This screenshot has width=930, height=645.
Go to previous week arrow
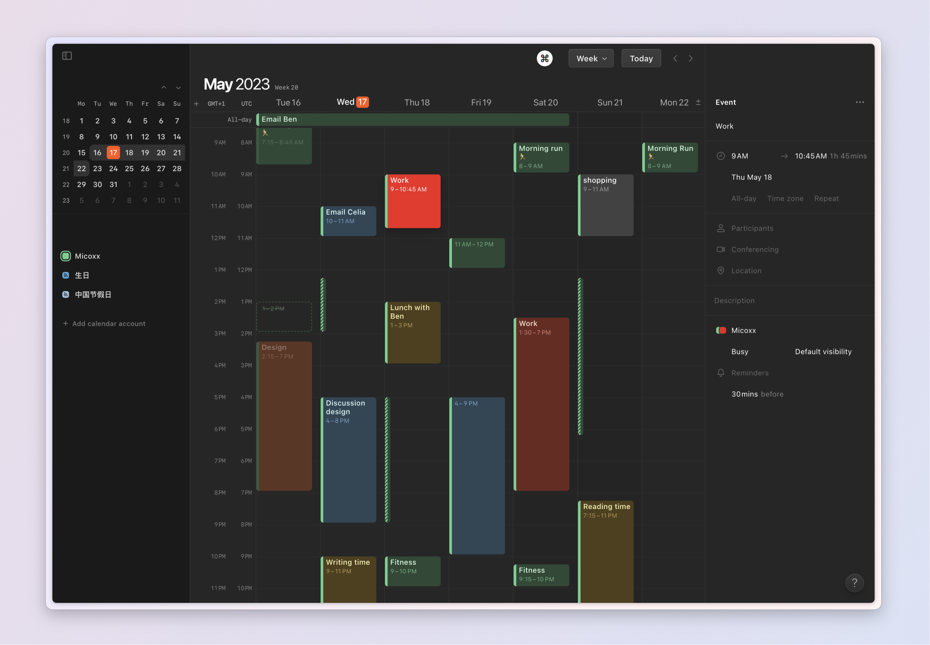[x=675, y=59]
